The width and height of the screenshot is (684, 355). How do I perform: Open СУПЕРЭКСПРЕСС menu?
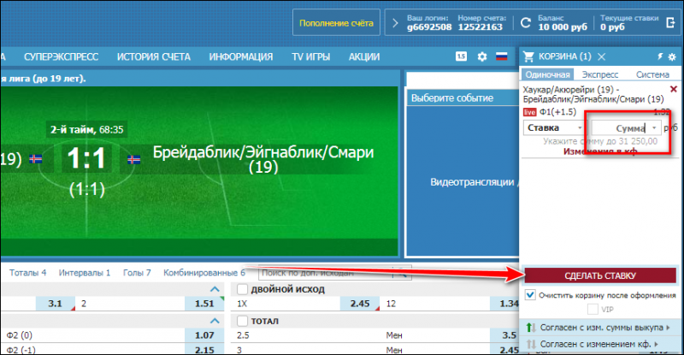(61, 56)
